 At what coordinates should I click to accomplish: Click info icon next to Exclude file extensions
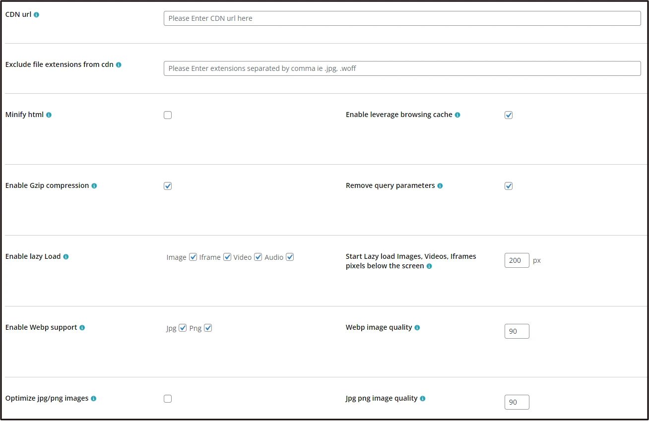coord(119,65)
